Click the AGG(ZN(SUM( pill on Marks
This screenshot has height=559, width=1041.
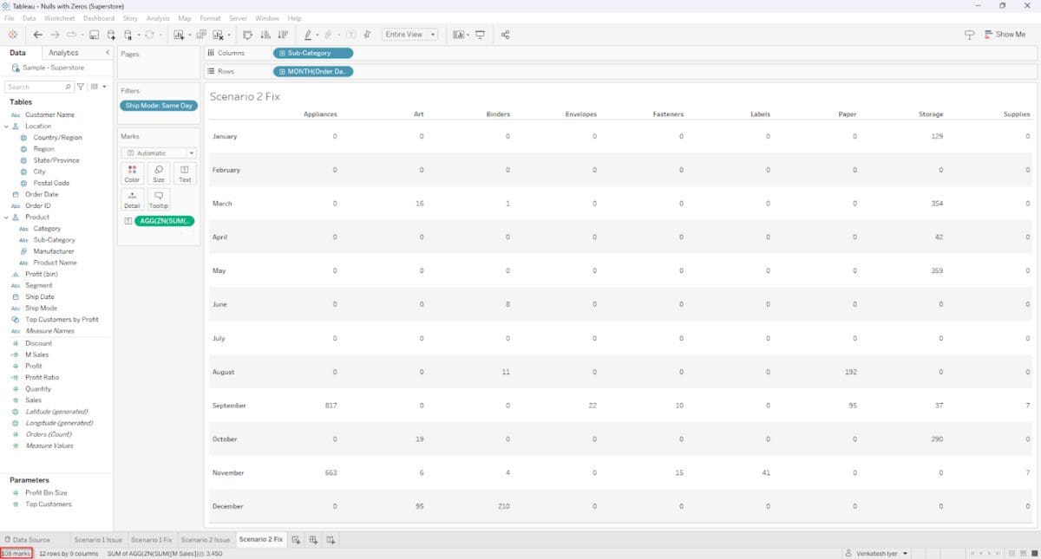165,221
